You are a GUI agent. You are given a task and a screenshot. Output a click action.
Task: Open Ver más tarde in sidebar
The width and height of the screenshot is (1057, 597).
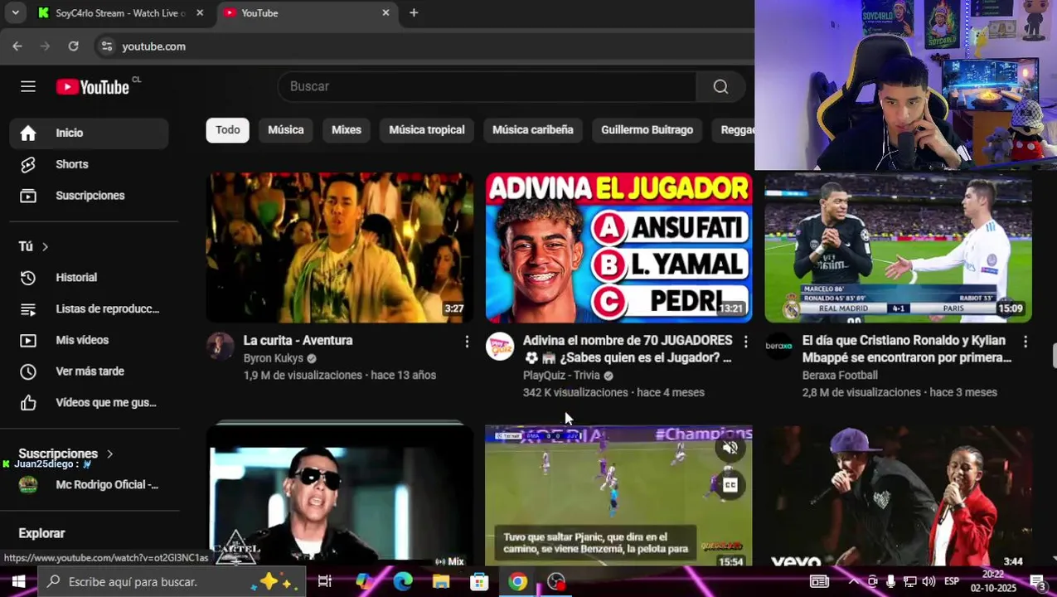90,371
